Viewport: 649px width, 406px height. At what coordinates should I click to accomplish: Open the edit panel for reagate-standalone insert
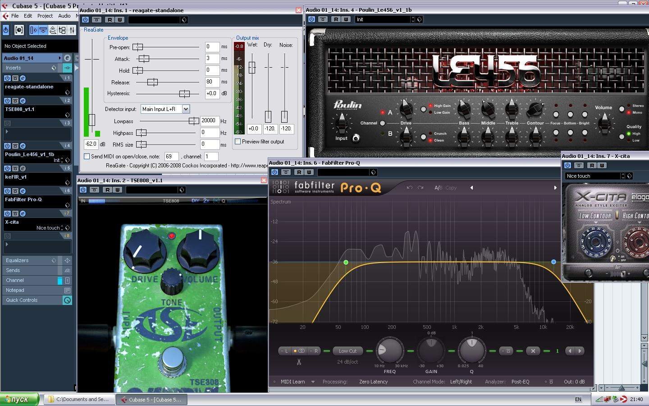pos(22,78)
